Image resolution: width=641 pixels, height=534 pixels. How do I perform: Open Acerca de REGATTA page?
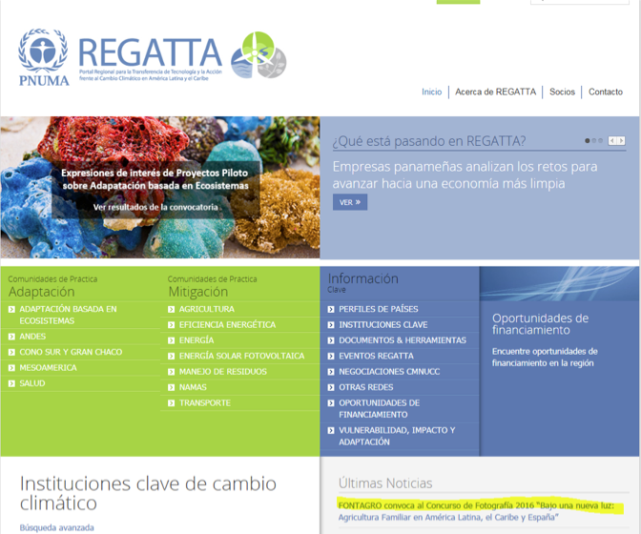pyautogui.click(x=495, y=92)
